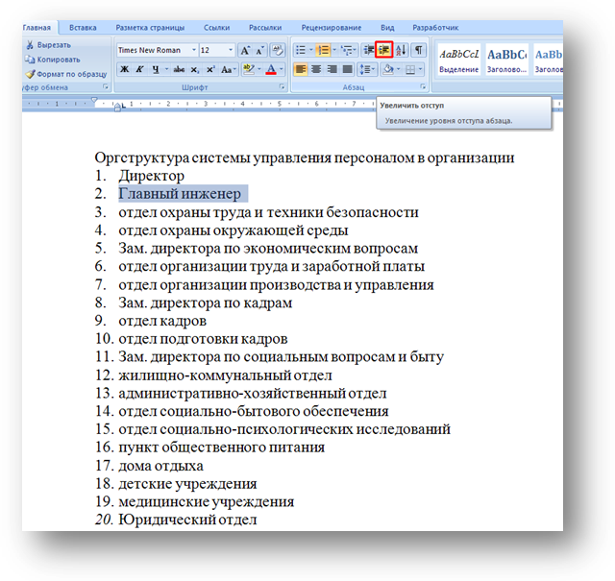615x581 pixels.
Task: Apply the Выделение style
Action: pos(459,60)
